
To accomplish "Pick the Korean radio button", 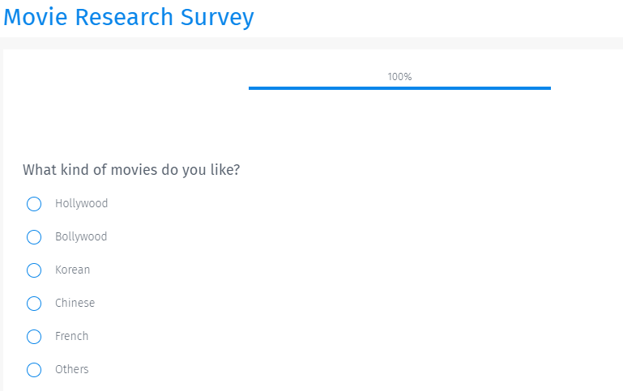I will point(34,270).
